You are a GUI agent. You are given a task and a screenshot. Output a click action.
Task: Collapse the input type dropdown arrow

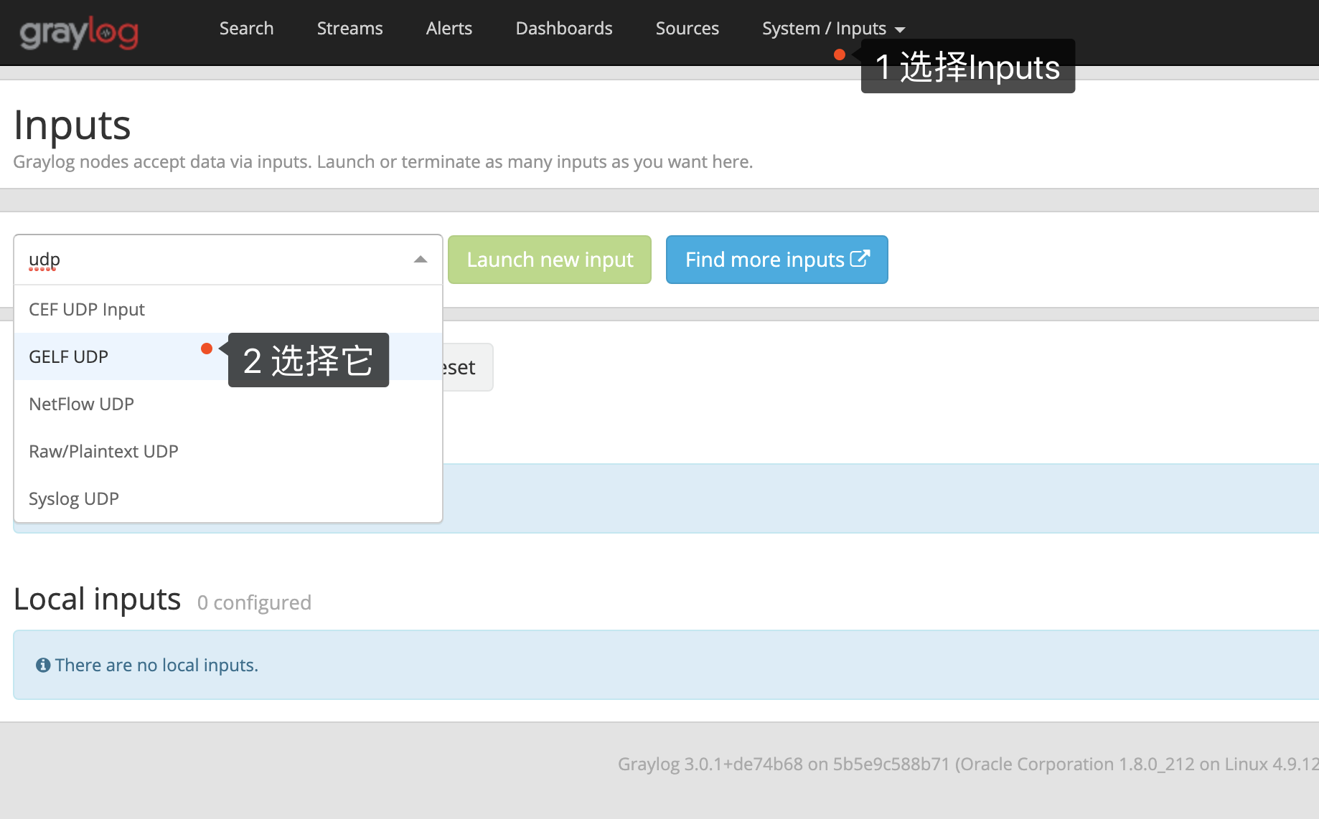pyautogui.click(x=421, y=260)
